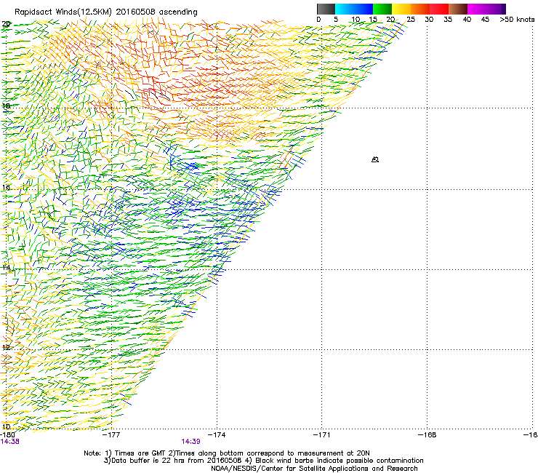The height and width of the screenshot is (473, 538).
Task: Click the purple '14:38' time stamp
Action: tap(10, 442)
